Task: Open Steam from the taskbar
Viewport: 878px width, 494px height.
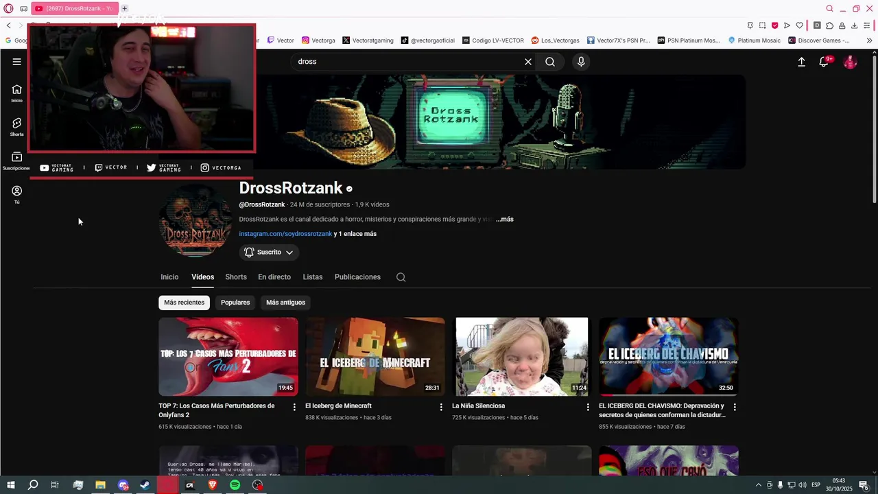Action: (145, 485)
